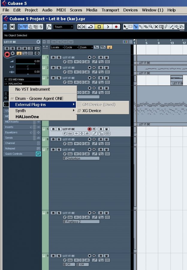187x270 pixels.
Task: Choose No VST Instrument
Action: (x=43, y=89)
